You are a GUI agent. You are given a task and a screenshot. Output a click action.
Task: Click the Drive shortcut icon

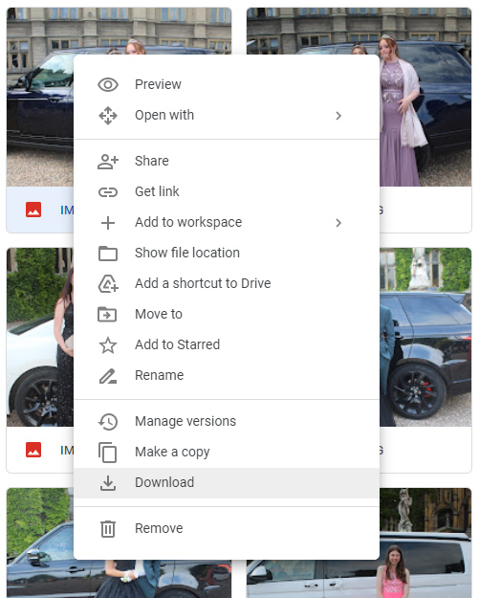[x=108, y=284]
